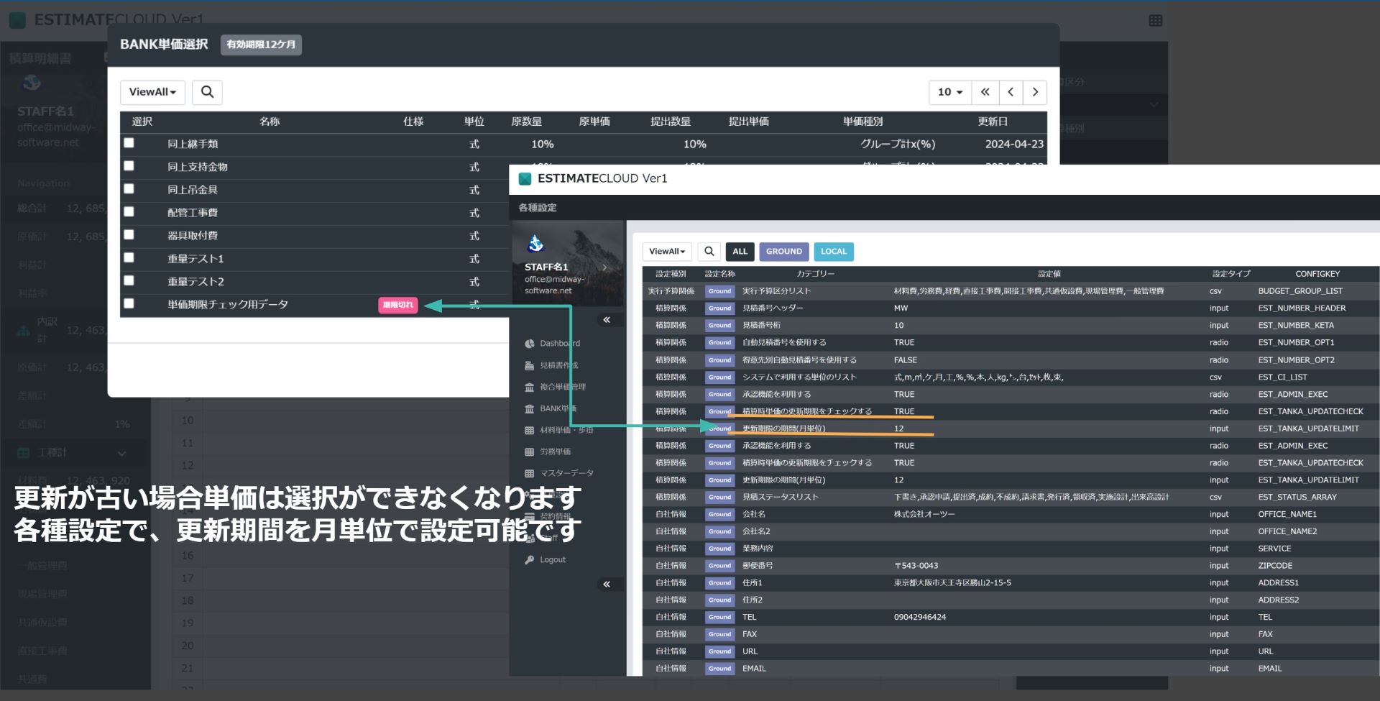
Task: Open the ViewAll dropdown in the 各種設定 toolbar
Action: coord(667,252)
